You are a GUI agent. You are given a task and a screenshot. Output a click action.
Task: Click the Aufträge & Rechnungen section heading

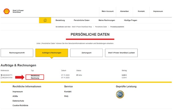click(x=18, y=65)
